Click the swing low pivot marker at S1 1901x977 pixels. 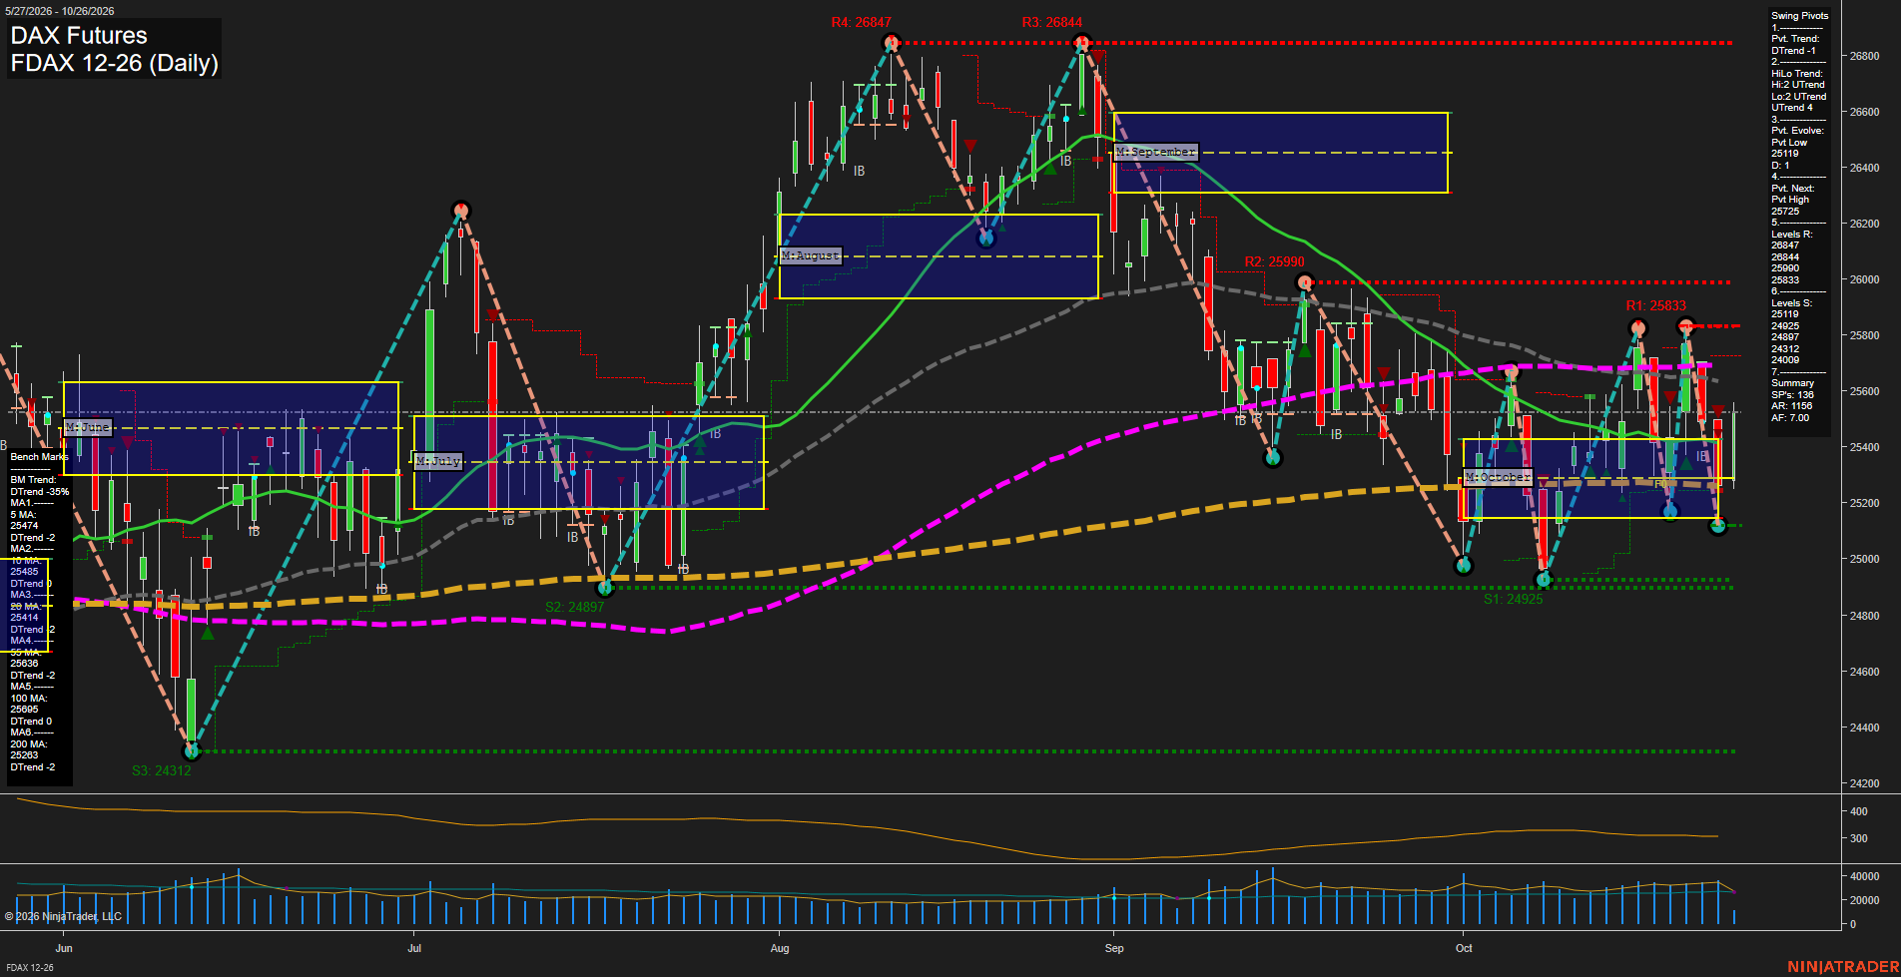coord(1544,579)
